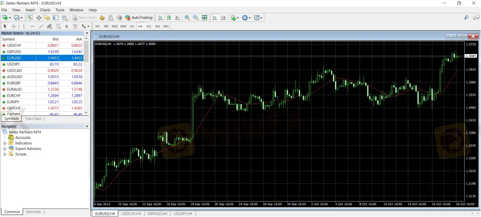Open the chart templates dropdown arrow
The height and width of the screenshot is (217, 481).
pos(262,18)
